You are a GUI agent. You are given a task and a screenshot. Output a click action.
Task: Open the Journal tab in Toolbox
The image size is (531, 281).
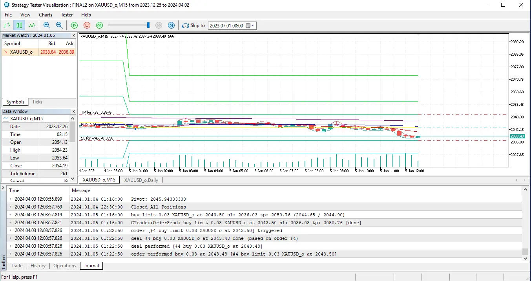[x=91, y=266]
